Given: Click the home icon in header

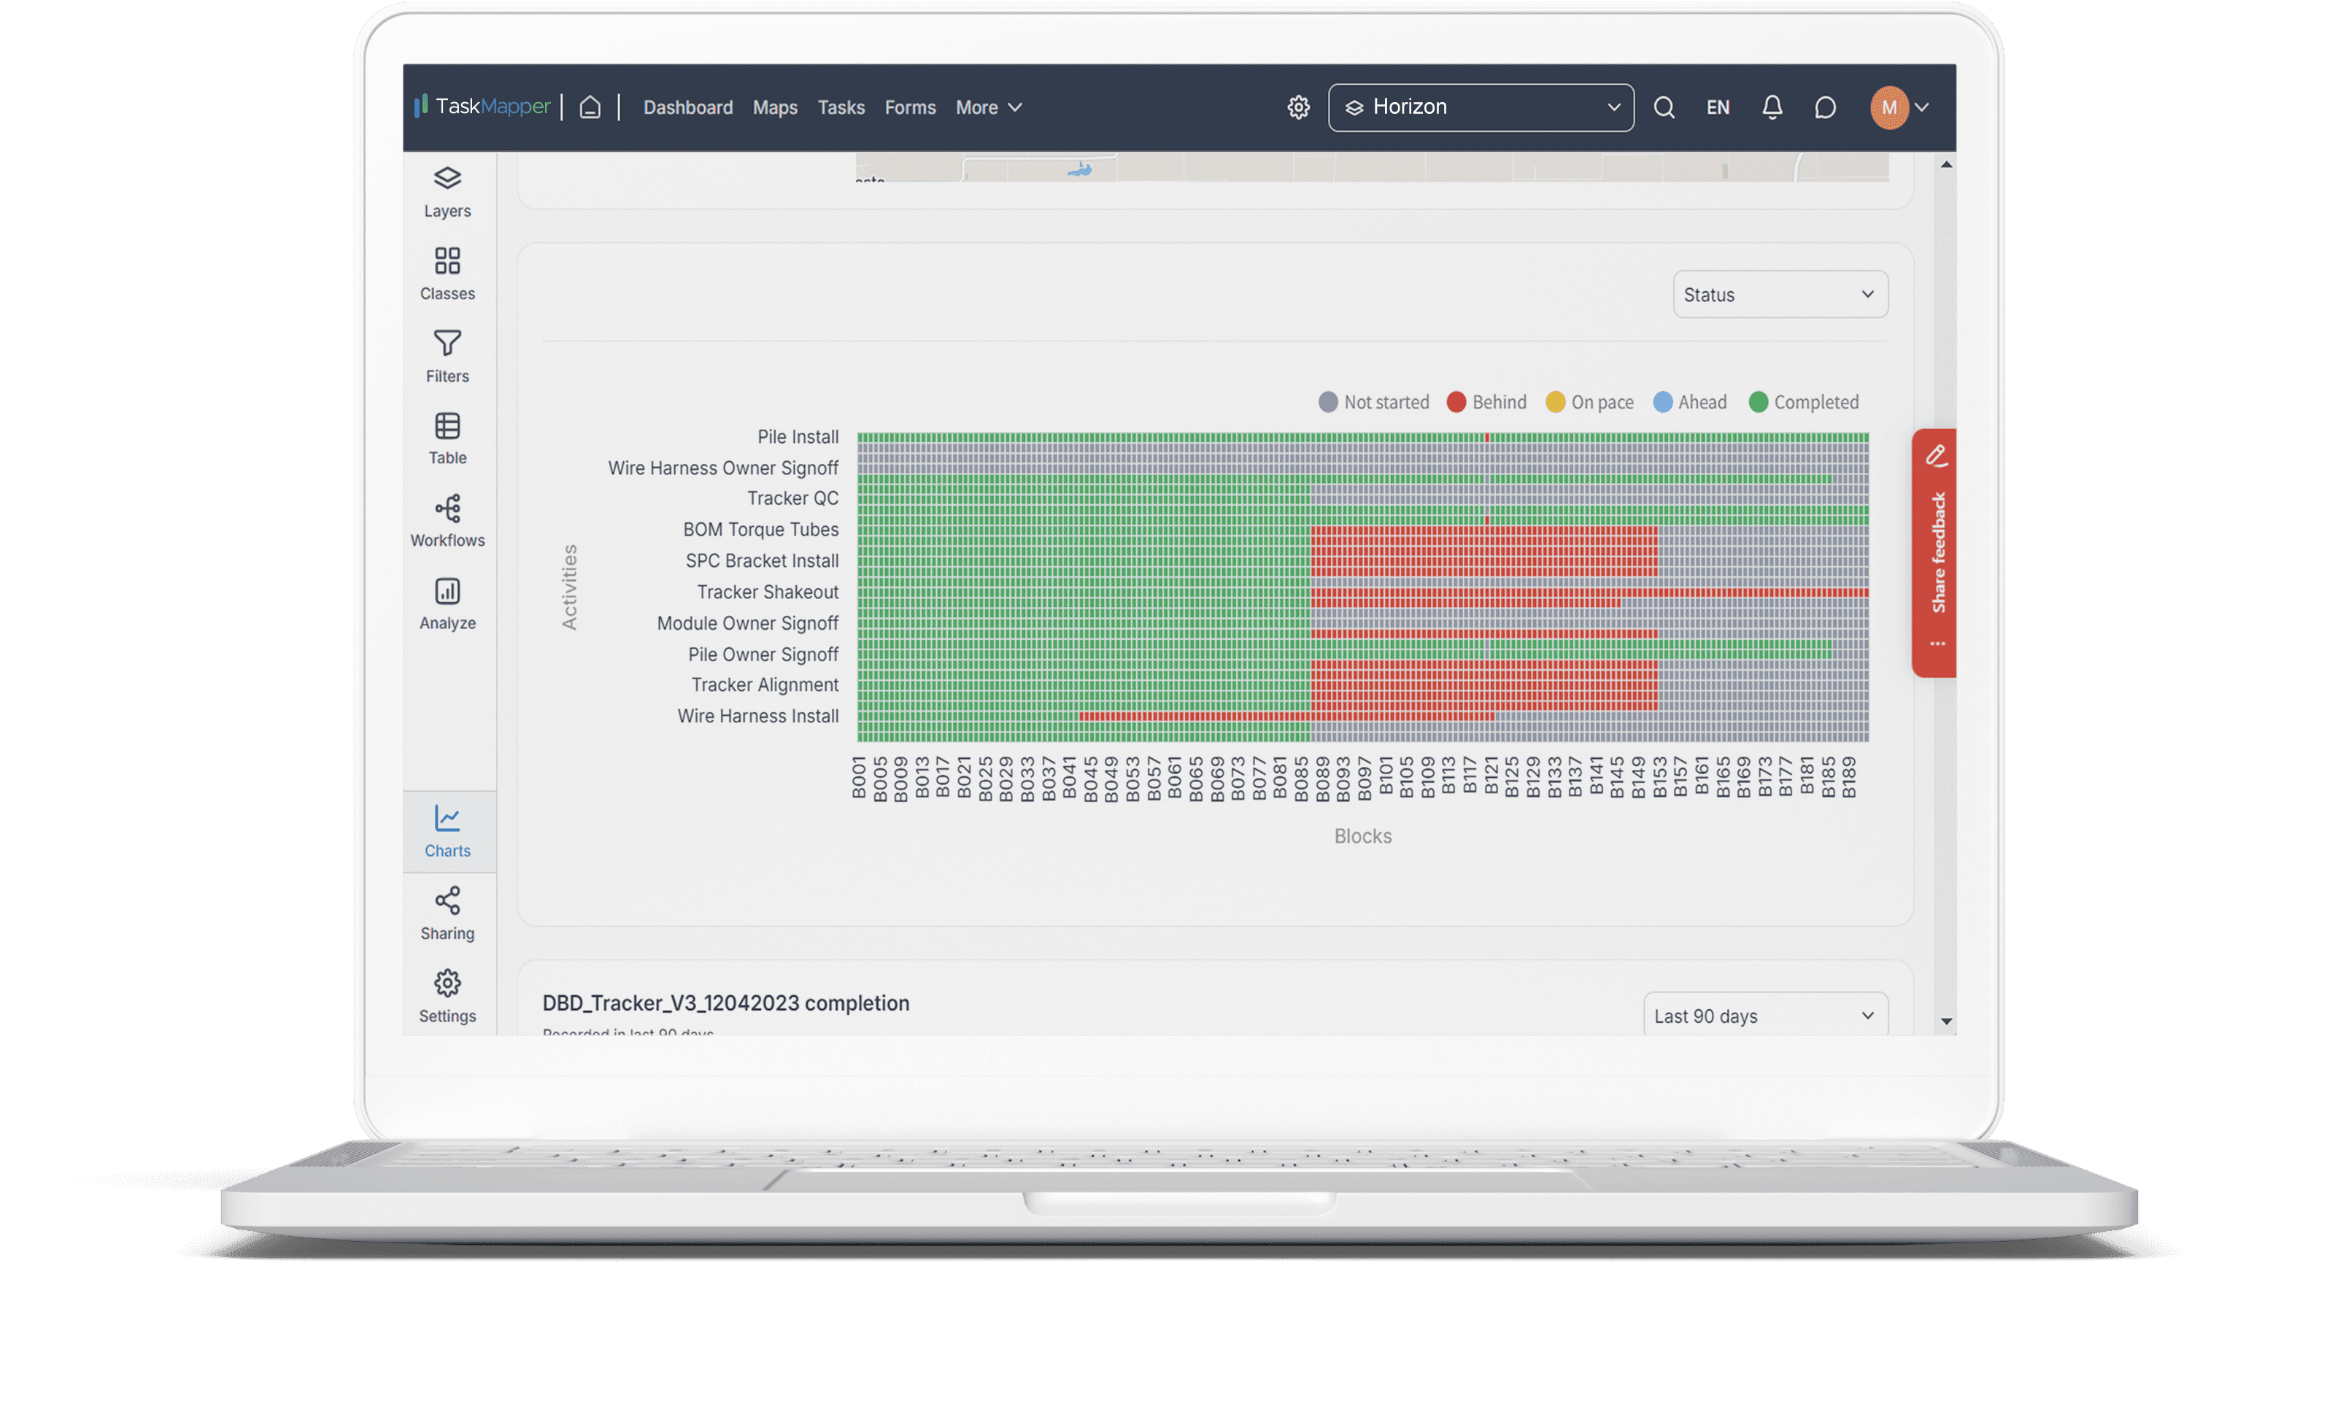Looking at the screenshot, I should [590, 107].
